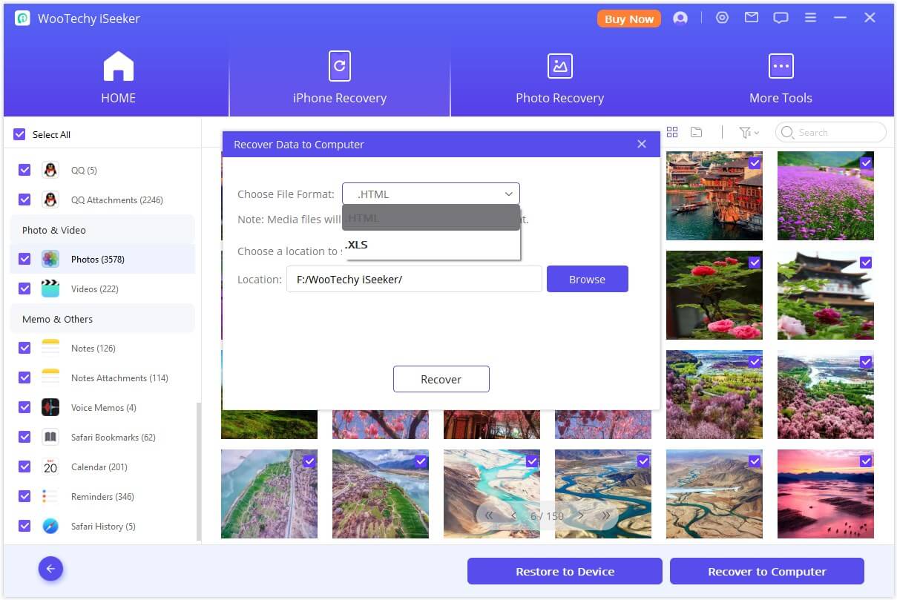Go to the More Tools tab

[x=781, y=79]
